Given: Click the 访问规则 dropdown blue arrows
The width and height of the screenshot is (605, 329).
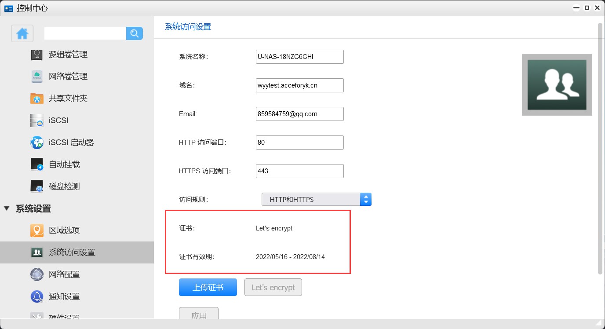Looking at the screenshot, I should 366,199.
